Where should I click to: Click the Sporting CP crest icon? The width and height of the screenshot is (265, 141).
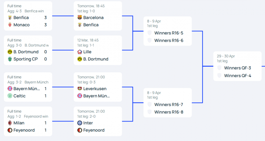[x=10, y=59]
